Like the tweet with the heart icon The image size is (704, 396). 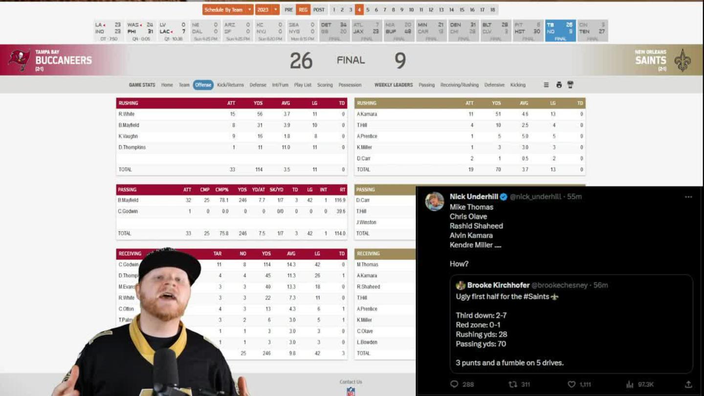pyautogui.click(x=572, y=384)
